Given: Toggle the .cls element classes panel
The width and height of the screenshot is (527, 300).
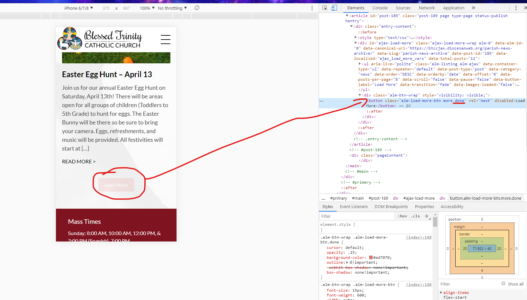Looking at the screenshot, I should pos(415,216).
